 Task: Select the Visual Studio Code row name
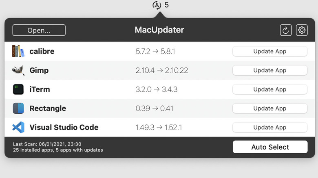point(64,127)
